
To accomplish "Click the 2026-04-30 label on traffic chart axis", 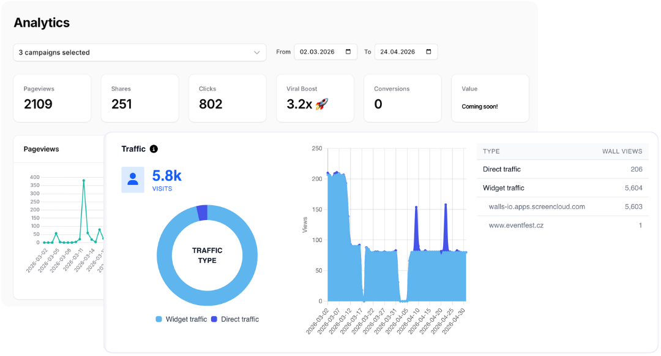I will point(454,322).
